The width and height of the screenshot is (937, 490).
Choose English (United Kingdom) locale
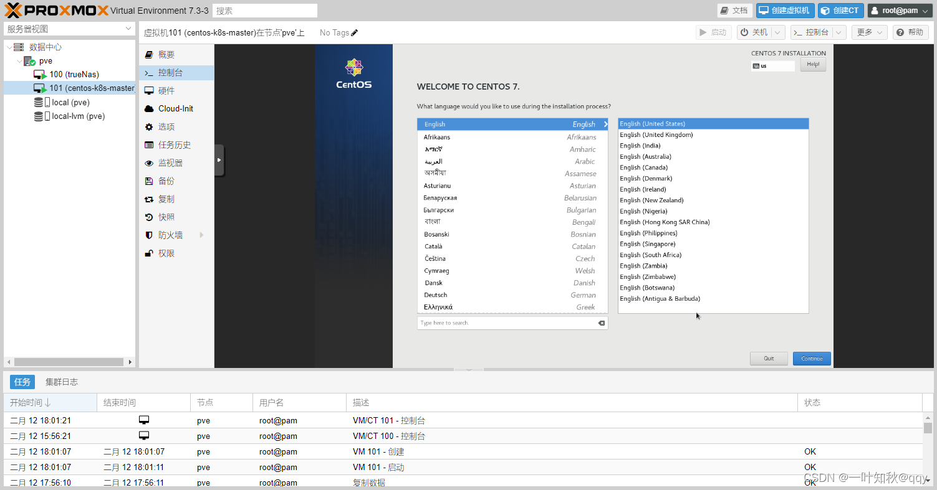713,135
